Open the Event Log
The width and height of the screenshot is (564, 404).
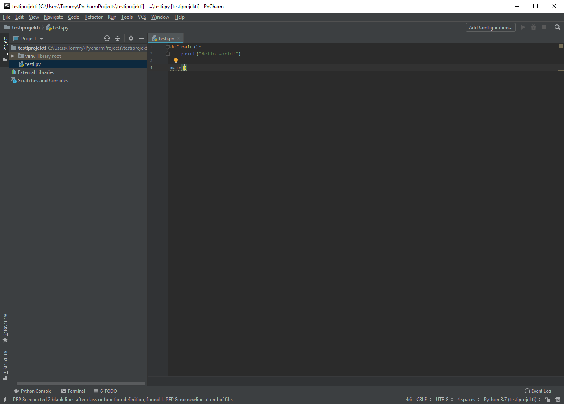pyautogui.click(x=538, y=391)
